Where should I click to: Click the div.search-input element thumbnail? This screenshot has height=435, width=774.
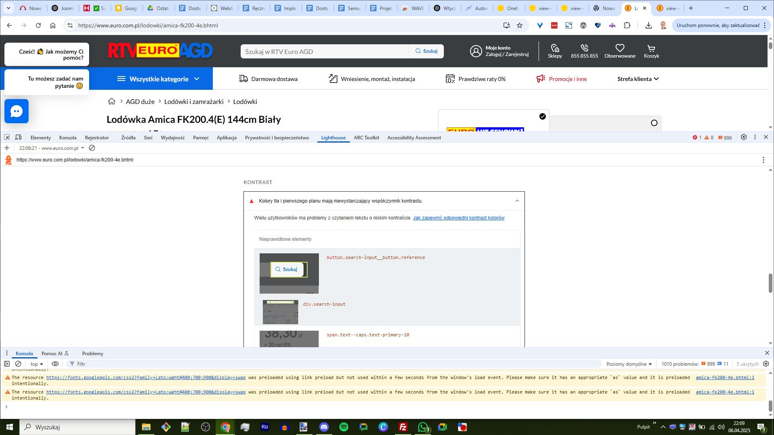point(281,312)
